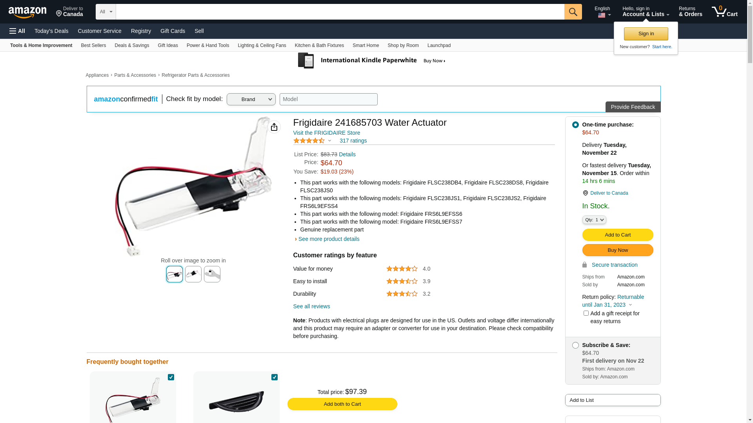This screenshot has width=753, height=423.
Task: Open the Brand dropdown for model fit
Action: click(251, 99)
